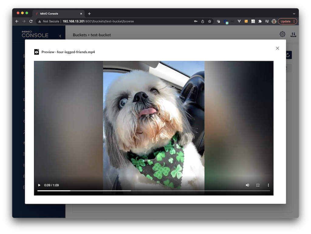The height and width of the screenshot is (234, 311).
Task: Bookmark this page with the star icon
Action: click(x=210, y=22)
